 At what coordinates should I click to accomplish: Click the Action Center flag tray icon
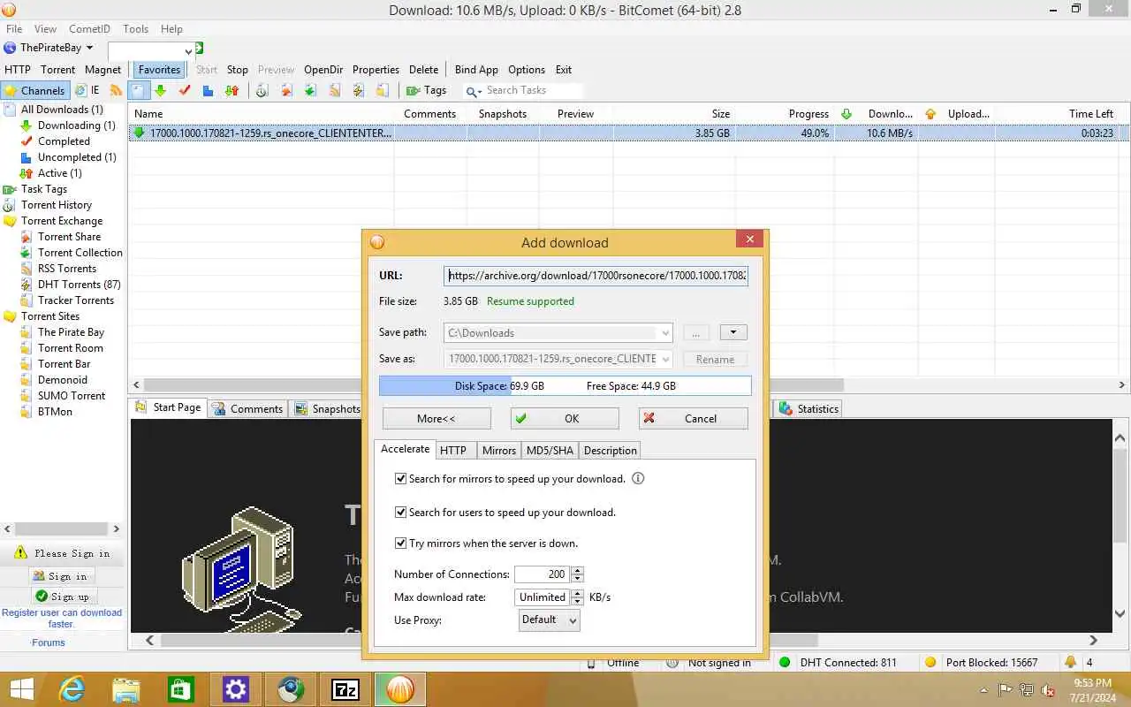click(1006, 690)
